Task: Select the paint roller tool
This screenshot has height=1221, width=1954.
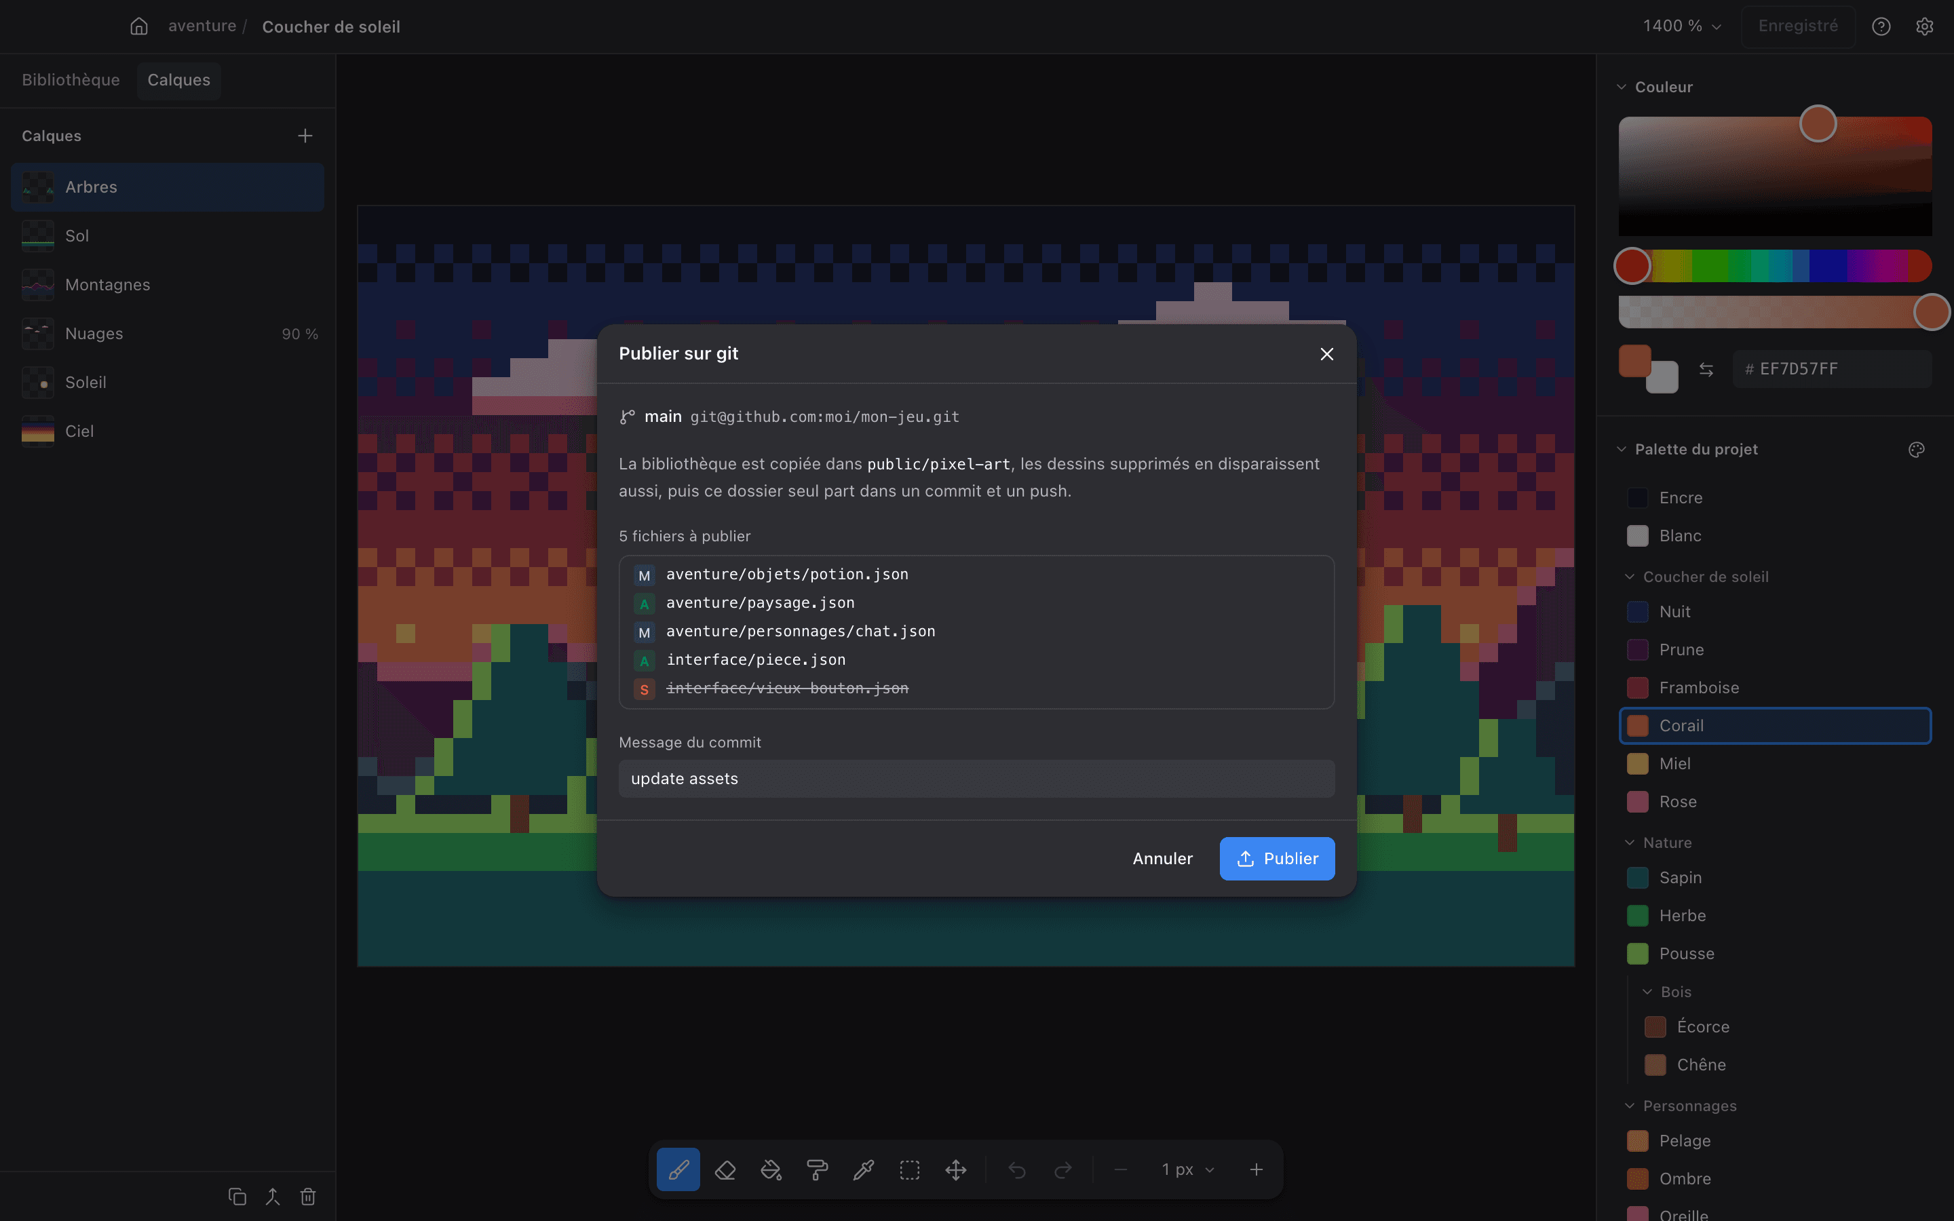Action: click(817, 1169)
